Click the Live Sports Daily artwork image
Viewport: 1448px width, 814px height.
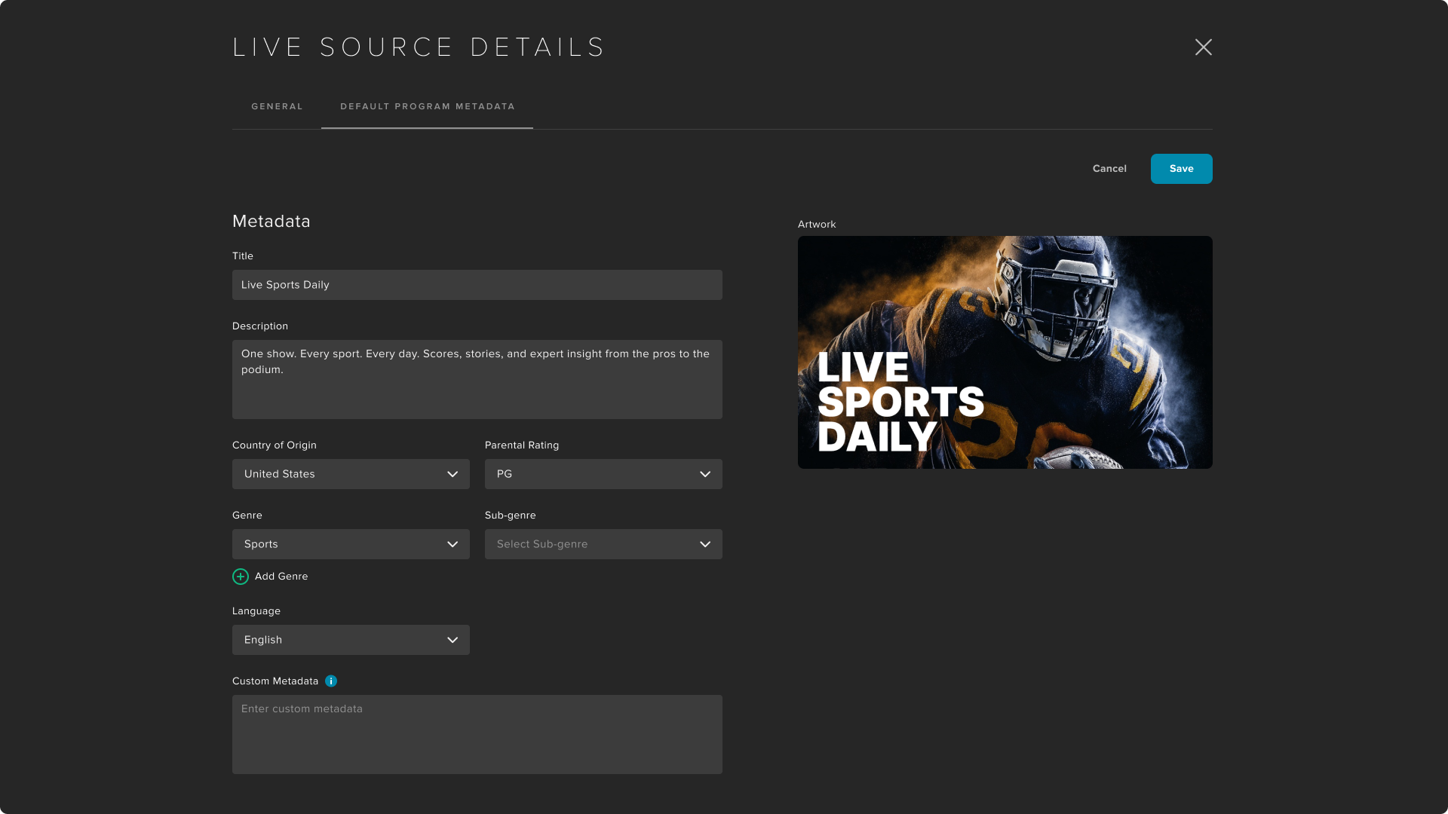(x=1005, y=352)
